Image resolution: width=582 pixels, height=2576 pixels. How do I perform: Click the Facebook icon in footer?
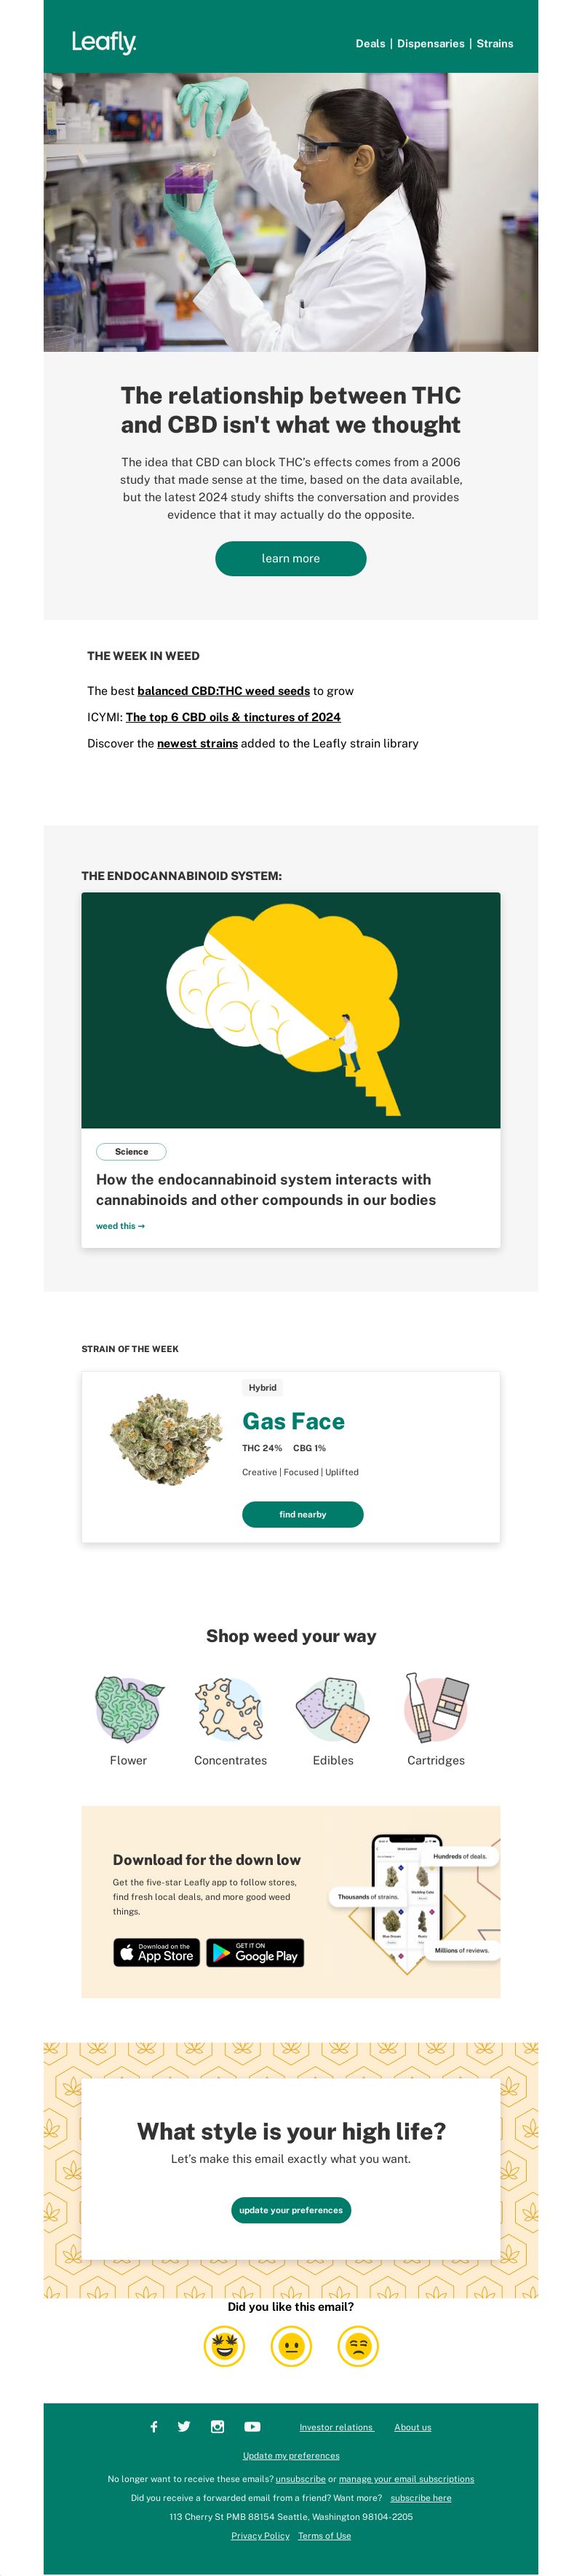pyautogui.click(x=154, y=2426)
